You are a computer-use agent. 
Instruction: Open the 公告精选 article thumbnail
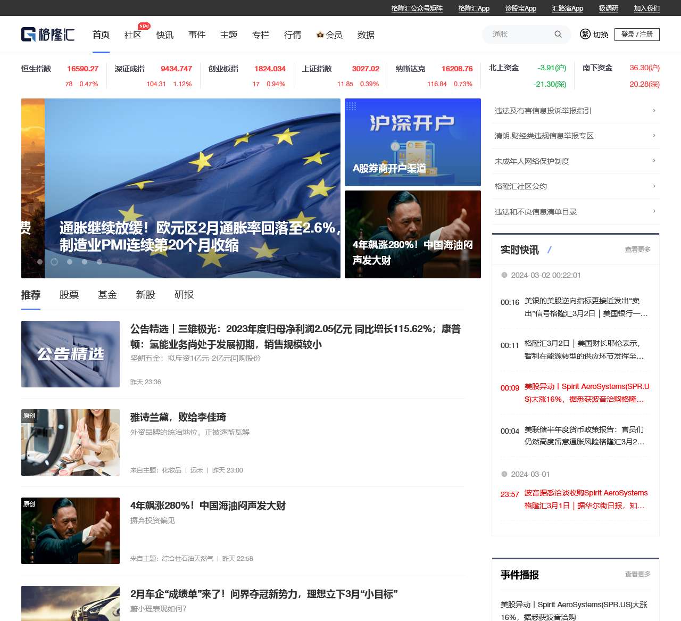[x=70, y=354]
